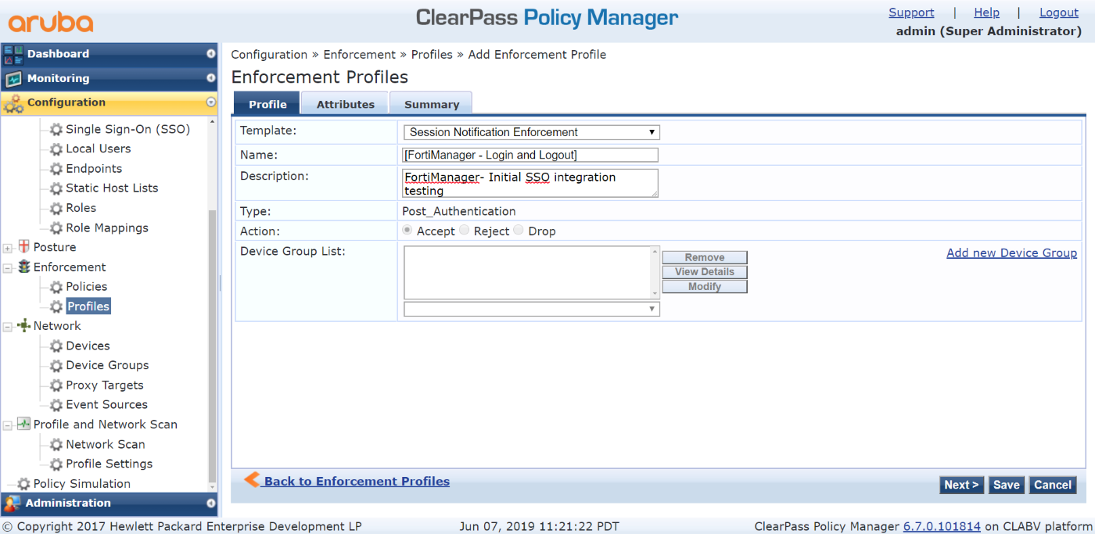Click the Monitoring chart icon
Viewport: 1095px width, 534px height.
point(13,79)
